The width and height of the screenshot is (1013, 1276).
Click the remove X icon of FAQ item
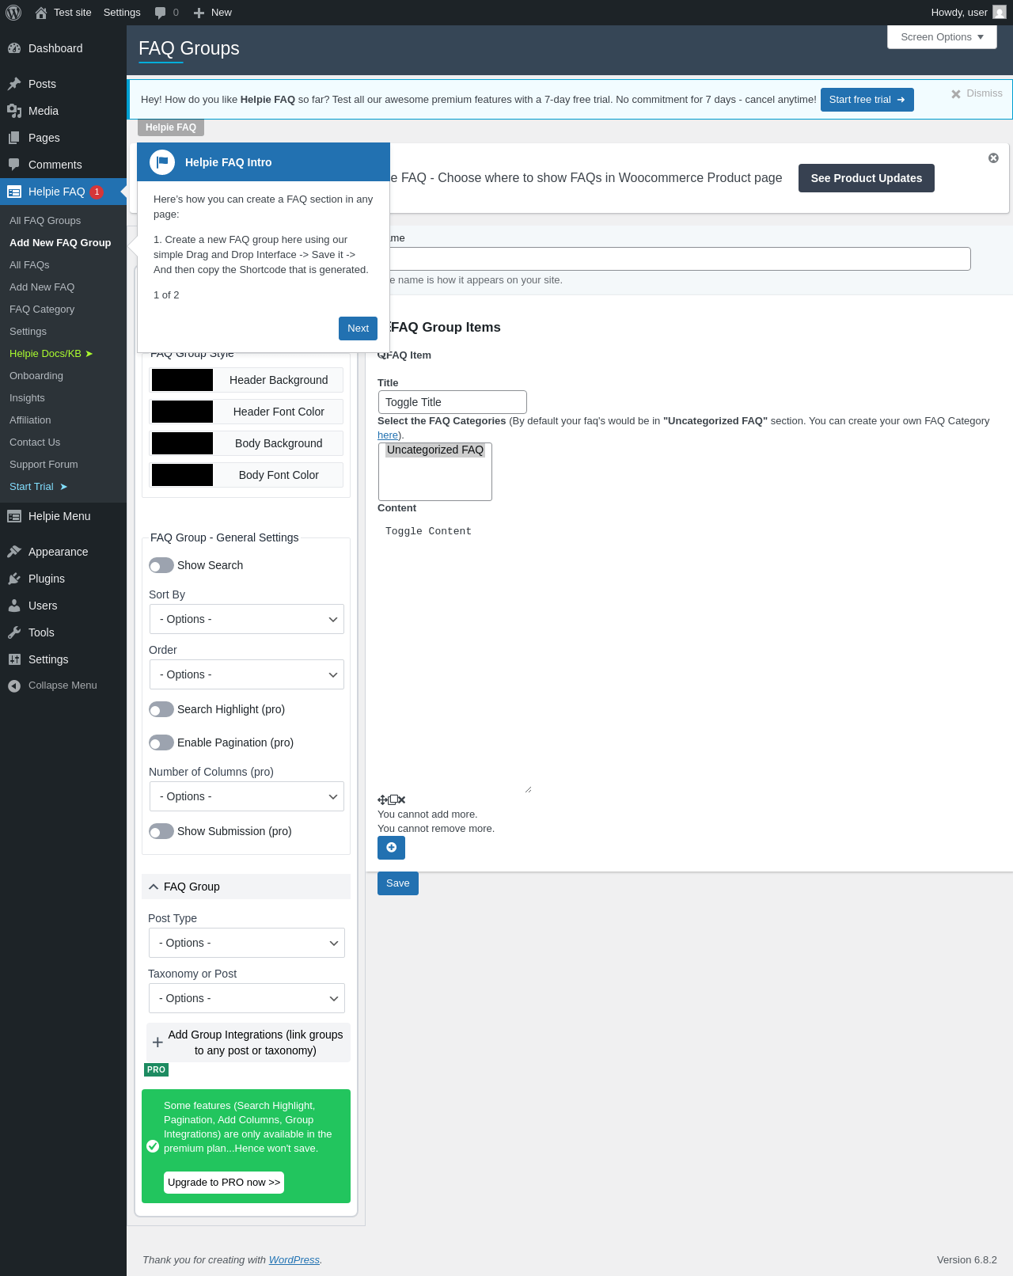(401, 800)
